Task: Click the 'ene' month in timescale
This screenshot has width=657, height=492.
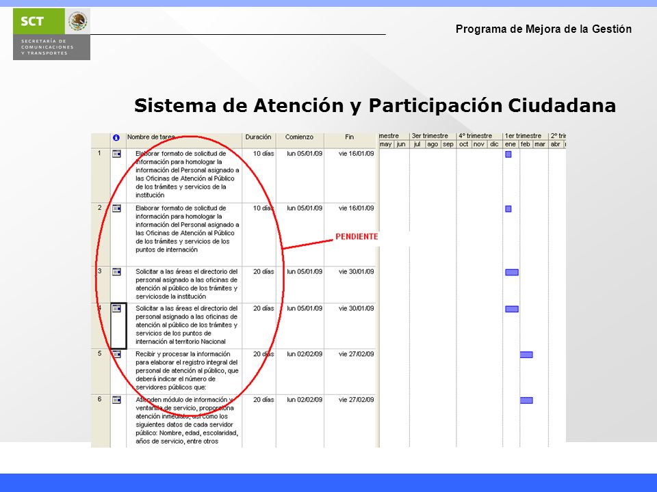Action: point(511,144)
